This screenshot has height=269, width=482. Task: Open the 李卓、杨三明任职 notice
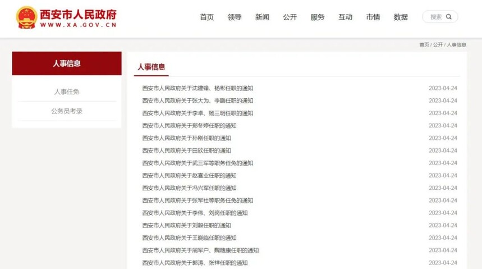tap(198, 113)
